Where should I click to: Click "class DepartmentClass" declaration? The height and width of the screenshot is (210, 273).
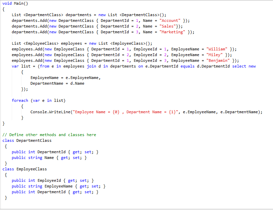click(27, 141)
